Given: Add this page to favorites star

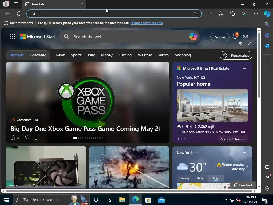Looking at the screenshot, I should coord(195,14).
